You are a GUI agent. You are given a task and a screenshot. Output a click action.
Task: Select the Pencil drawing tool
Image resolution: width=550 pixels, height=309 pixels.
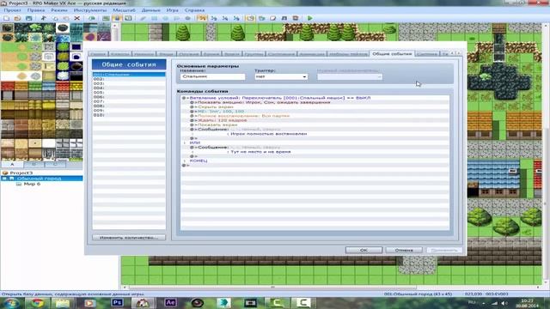[x=144, y=18]
